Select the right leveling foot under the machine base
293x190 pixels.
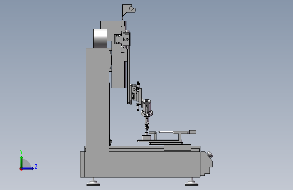pos(192,182)
